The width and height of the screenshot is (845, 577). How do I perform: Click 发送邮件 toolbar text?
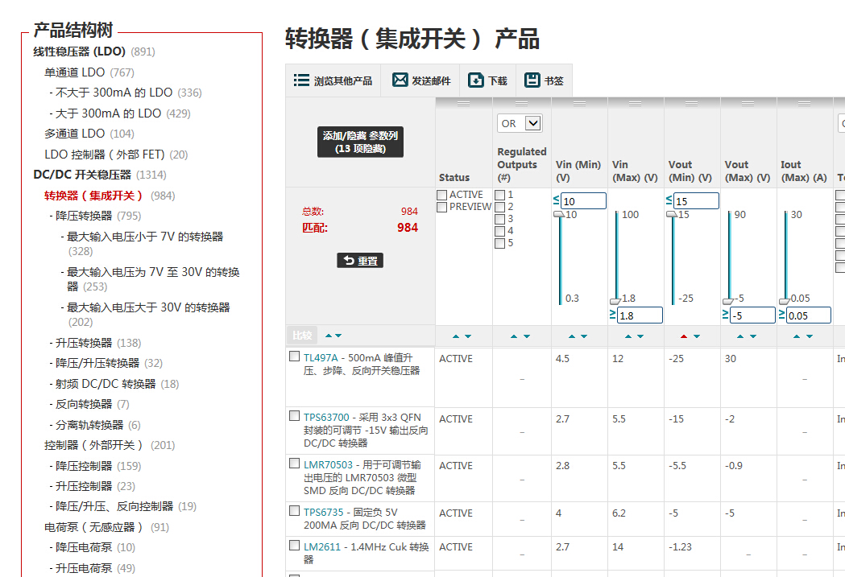(431, 80)
